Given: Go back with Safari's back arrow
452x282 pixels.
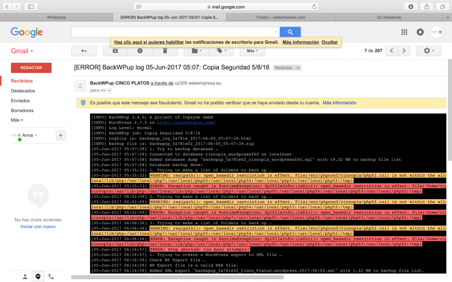Looking at the screenshot, I should coord(7,7).
